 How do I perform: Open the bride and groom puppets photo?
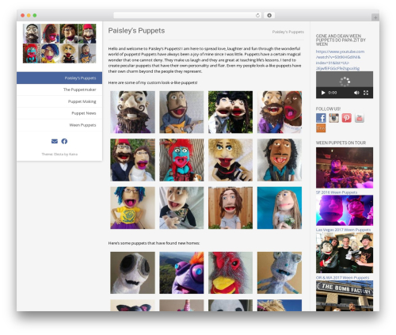pyautogui.click(x=132, y=160)
